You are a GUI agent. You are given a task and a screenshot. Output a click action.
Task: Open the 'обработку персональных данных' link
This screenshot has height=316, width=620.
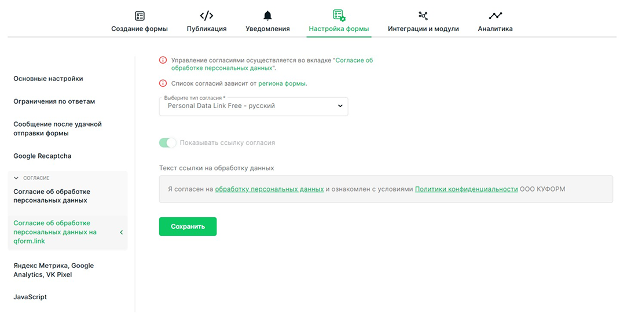coord(269,189)
